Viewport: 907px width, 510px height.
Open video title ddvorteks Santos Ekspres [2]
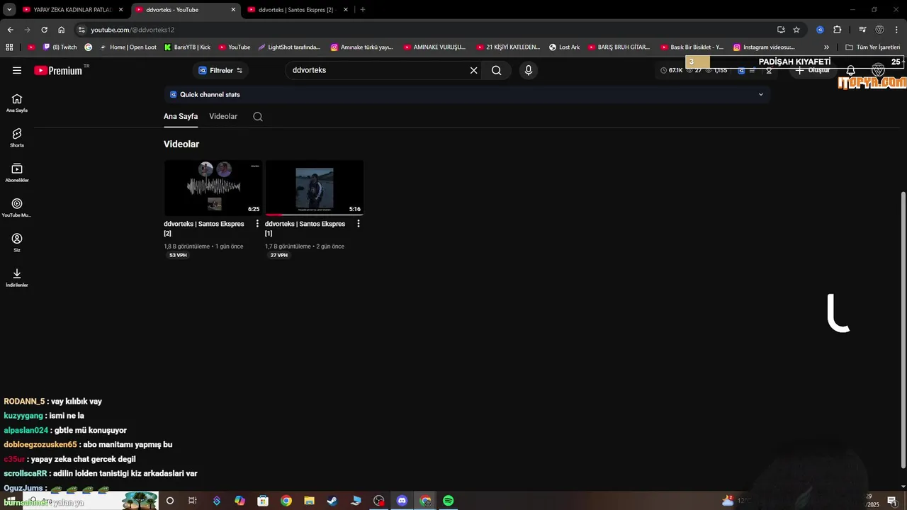coord(204,228)
